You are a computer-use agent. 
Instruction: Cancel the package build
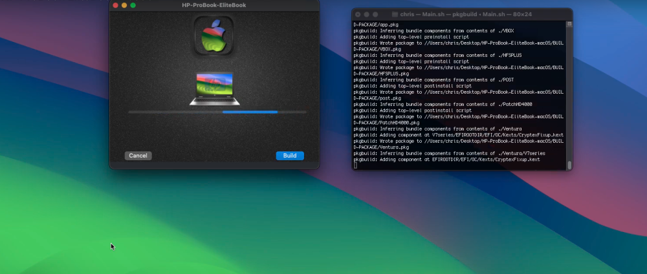tap(138, 156)
